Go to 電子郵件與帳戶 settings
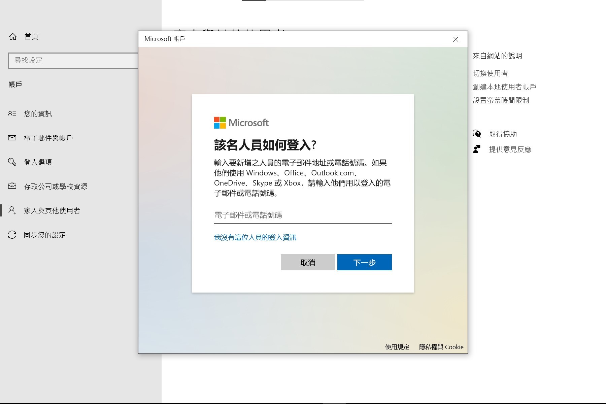Image resolution: width=606 pixels, height=404 pixels. click(x=48, y=138)
